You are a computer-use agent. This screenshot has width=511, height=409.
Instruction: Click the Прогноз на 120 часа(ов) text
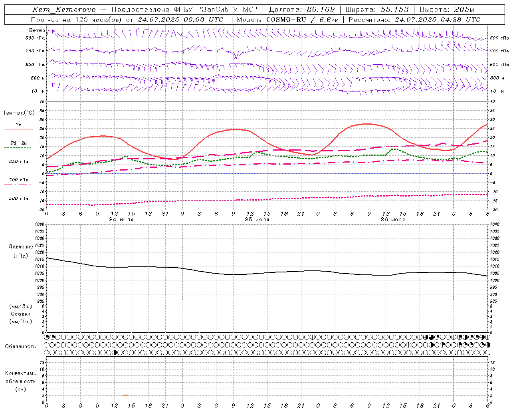(77, 20)
